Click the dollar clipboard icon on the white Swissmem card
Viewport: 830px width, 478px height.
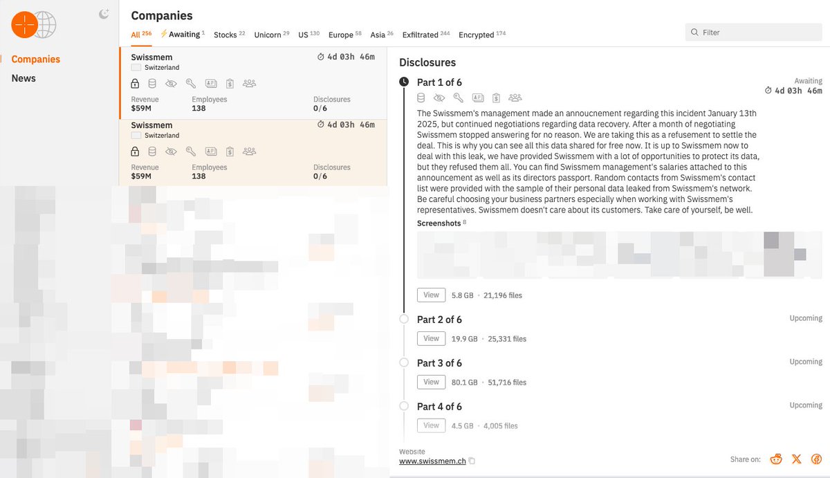coord(230,84)
